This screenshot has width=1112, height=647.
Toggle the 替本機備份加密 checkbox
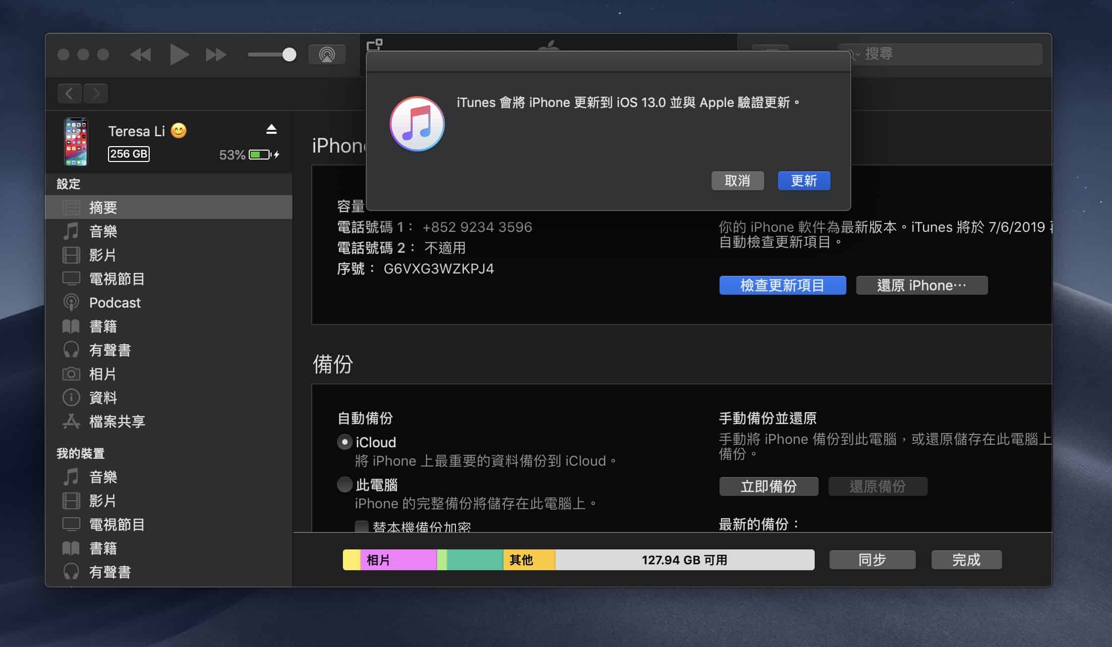pyautogui.click(x=362, y=527)
